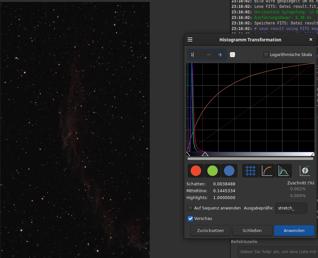Click the auto-stretch gear icon
The image size is (318, 258).
(305, 171)
